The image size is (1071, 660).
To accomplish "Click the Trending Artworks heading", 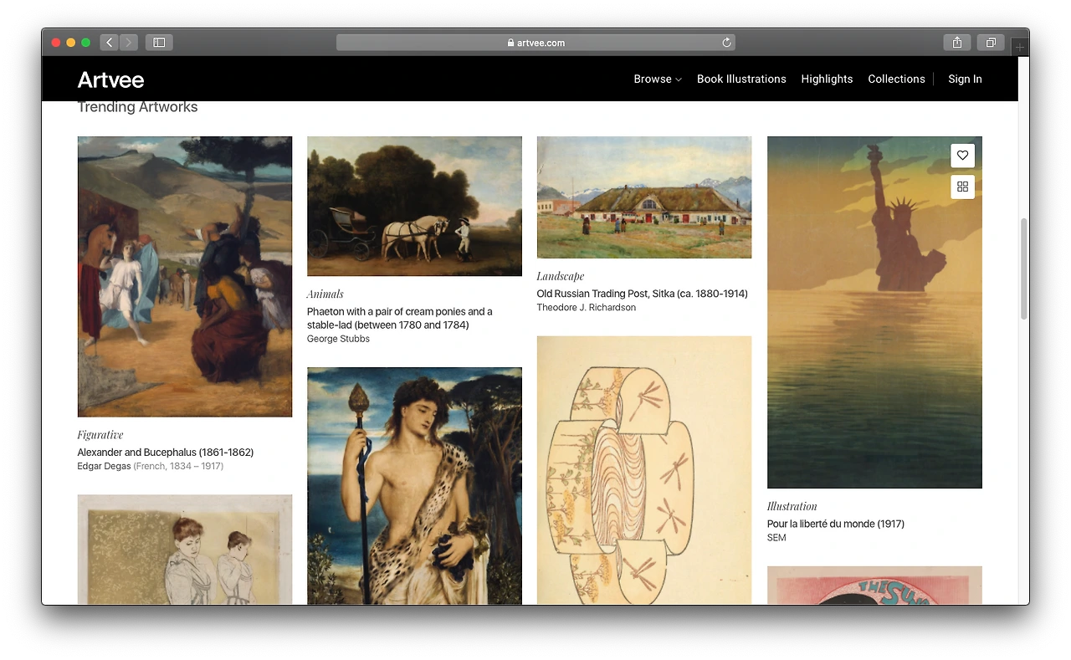I will pos(138,107).
